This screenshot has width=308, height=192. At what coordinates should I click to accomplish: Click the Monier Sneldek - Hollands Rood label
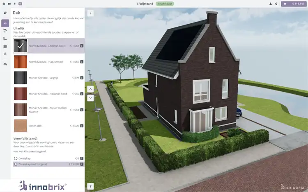[48, 94]
